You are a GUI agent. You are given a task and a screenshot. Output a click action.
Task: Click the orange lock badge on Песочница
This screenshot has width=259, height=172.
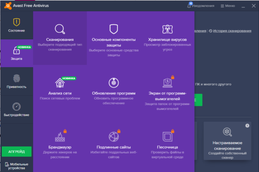pos(173,131)
